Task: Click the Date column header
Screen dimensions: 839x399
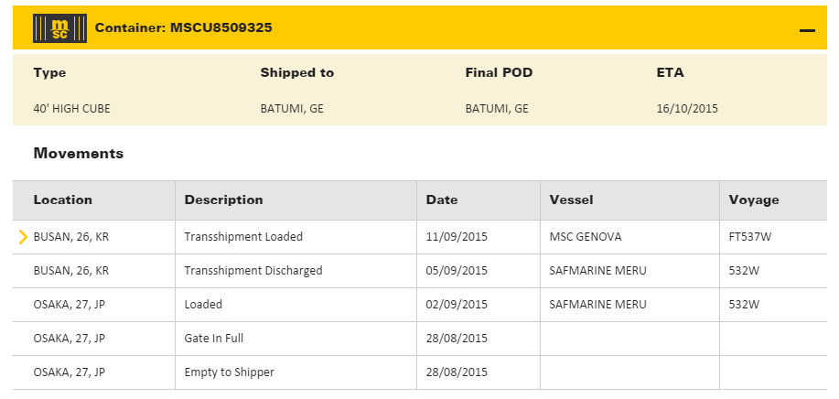Action: 442,199
